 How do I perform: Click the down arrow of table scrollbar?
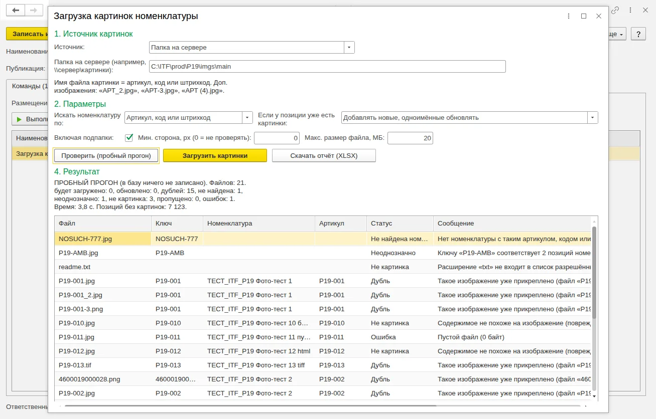[x=595, y=396]
